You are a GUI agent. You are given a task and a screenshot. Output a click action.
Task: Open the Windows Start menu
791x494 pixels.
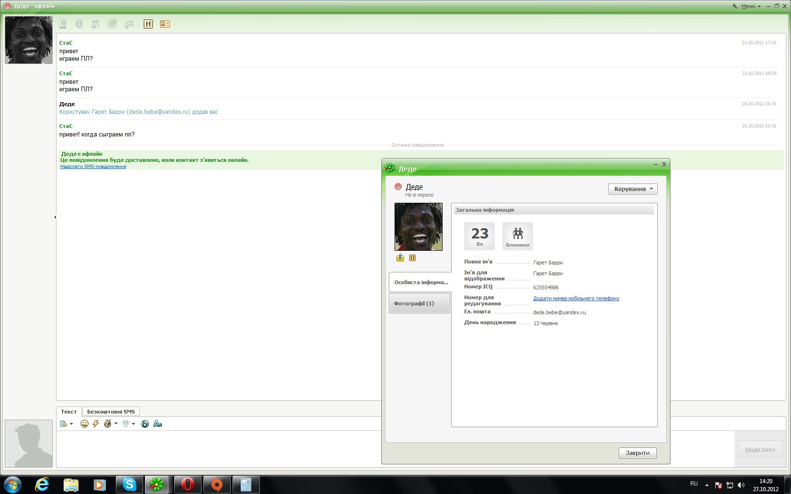[13, 485]
